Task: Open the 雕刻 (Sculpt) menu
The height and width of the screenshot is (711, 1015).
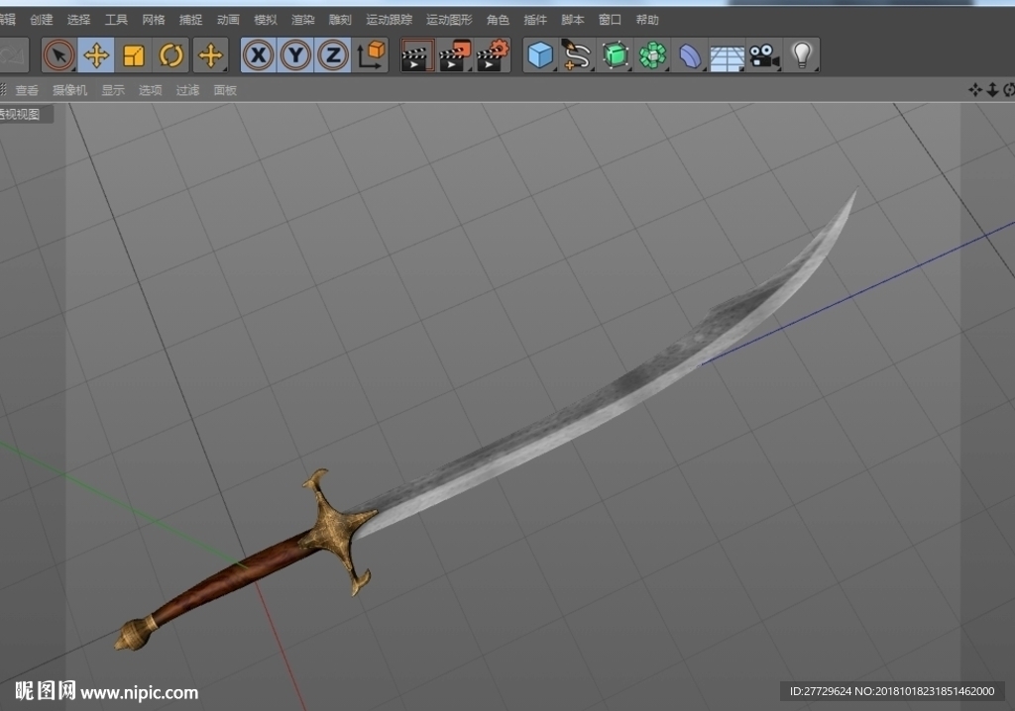Action: (x=340, y=20)
